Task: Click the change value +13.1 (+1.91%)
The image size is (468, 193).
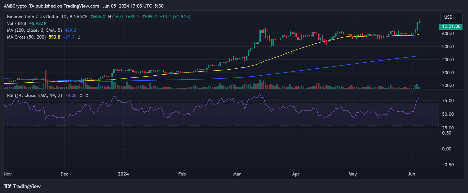Action: pyautogui.click(x=175, y=17)
